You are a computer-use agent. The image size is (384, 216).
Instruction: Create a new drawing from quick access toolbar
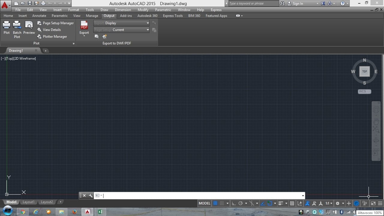(16, 3)
